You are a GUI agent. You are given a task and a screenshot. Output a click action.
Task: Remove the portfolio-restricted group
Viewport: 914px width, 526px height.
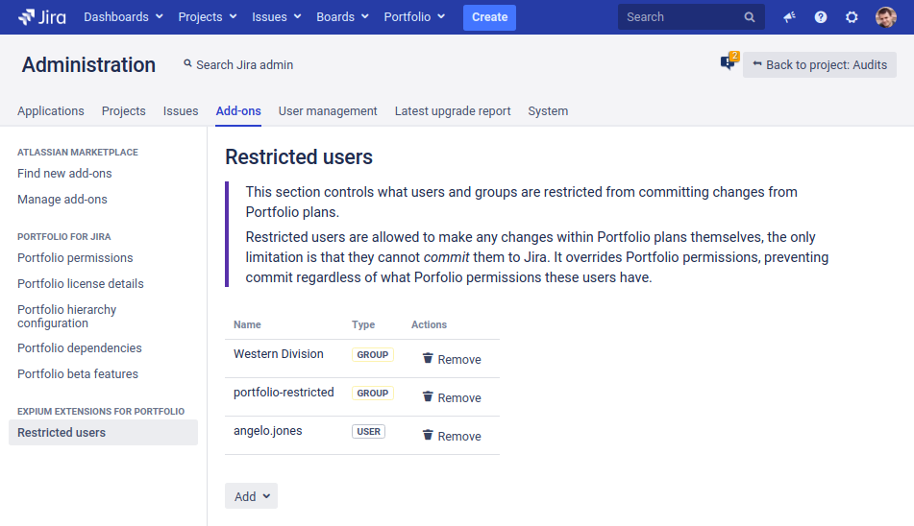452,397
